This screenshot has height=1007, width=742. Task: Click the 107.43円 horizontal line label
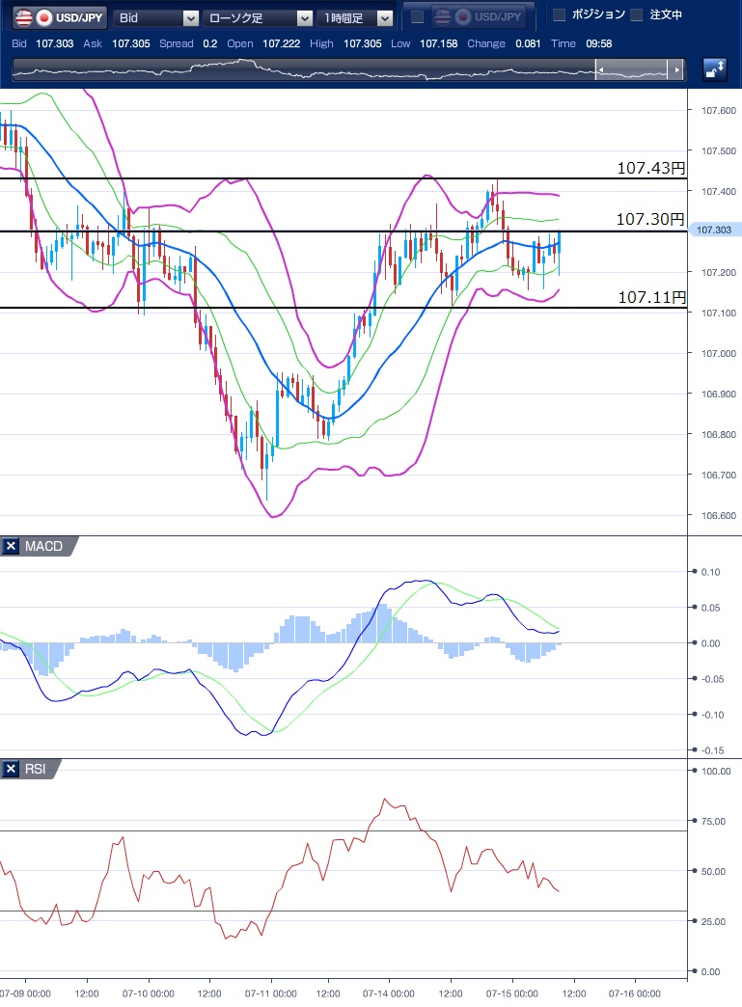[x=650, y=168]
